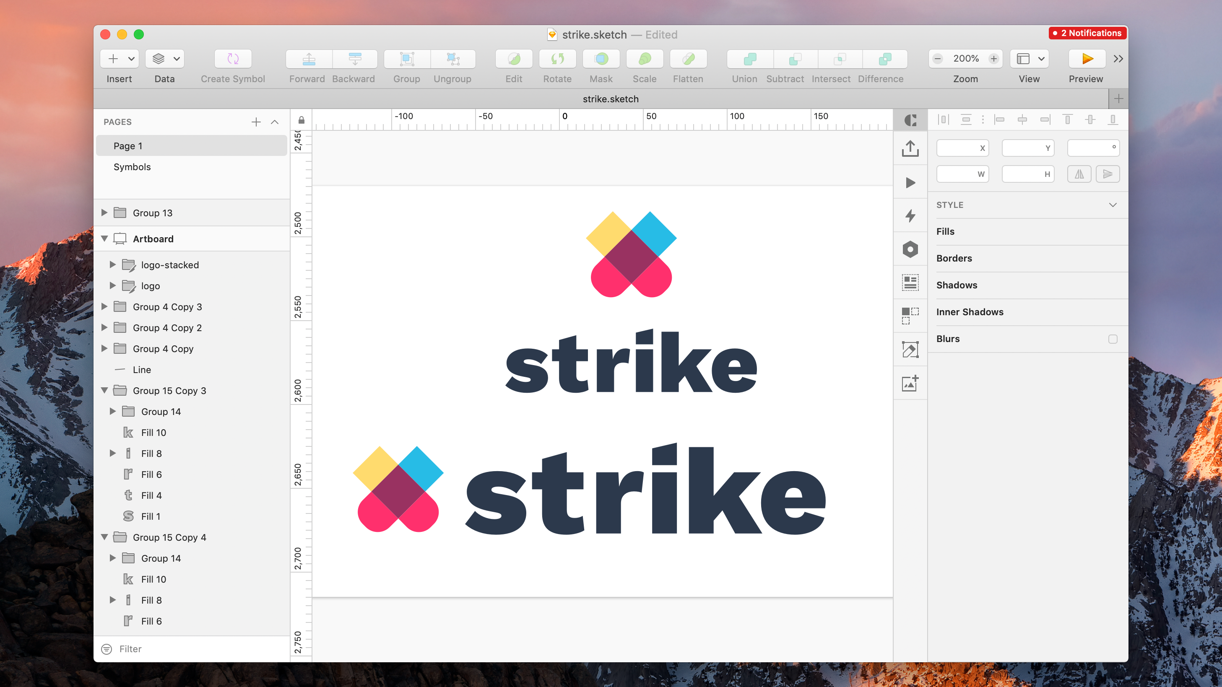Click the Union boolean icon
Screen dimensions: 1222x687
pos(750,59)
